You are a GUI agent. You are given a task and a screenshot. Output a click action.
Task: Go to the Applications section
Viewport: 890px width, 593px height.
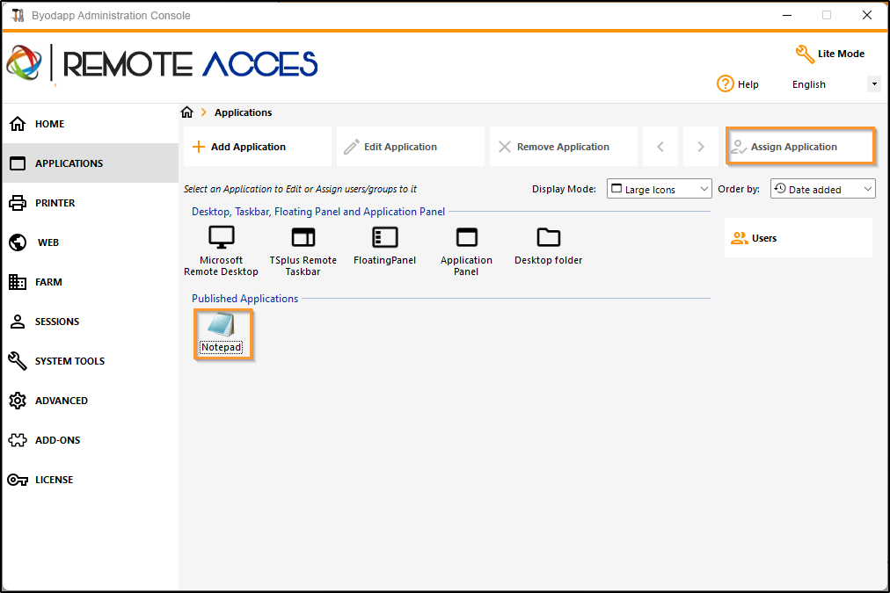click(91, 163)
